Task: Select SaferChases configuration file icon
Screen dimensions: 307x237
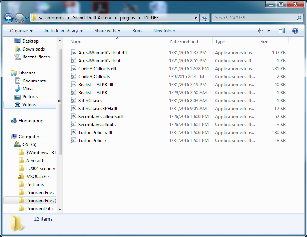Action: [74, 101]
